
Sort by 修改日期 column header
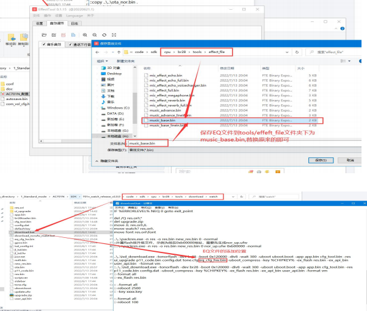pyautogui.click(x=227, y=68)
